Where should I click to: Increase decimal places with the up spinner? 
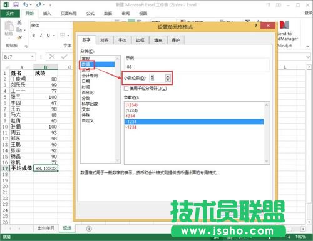tap(168, 76)
